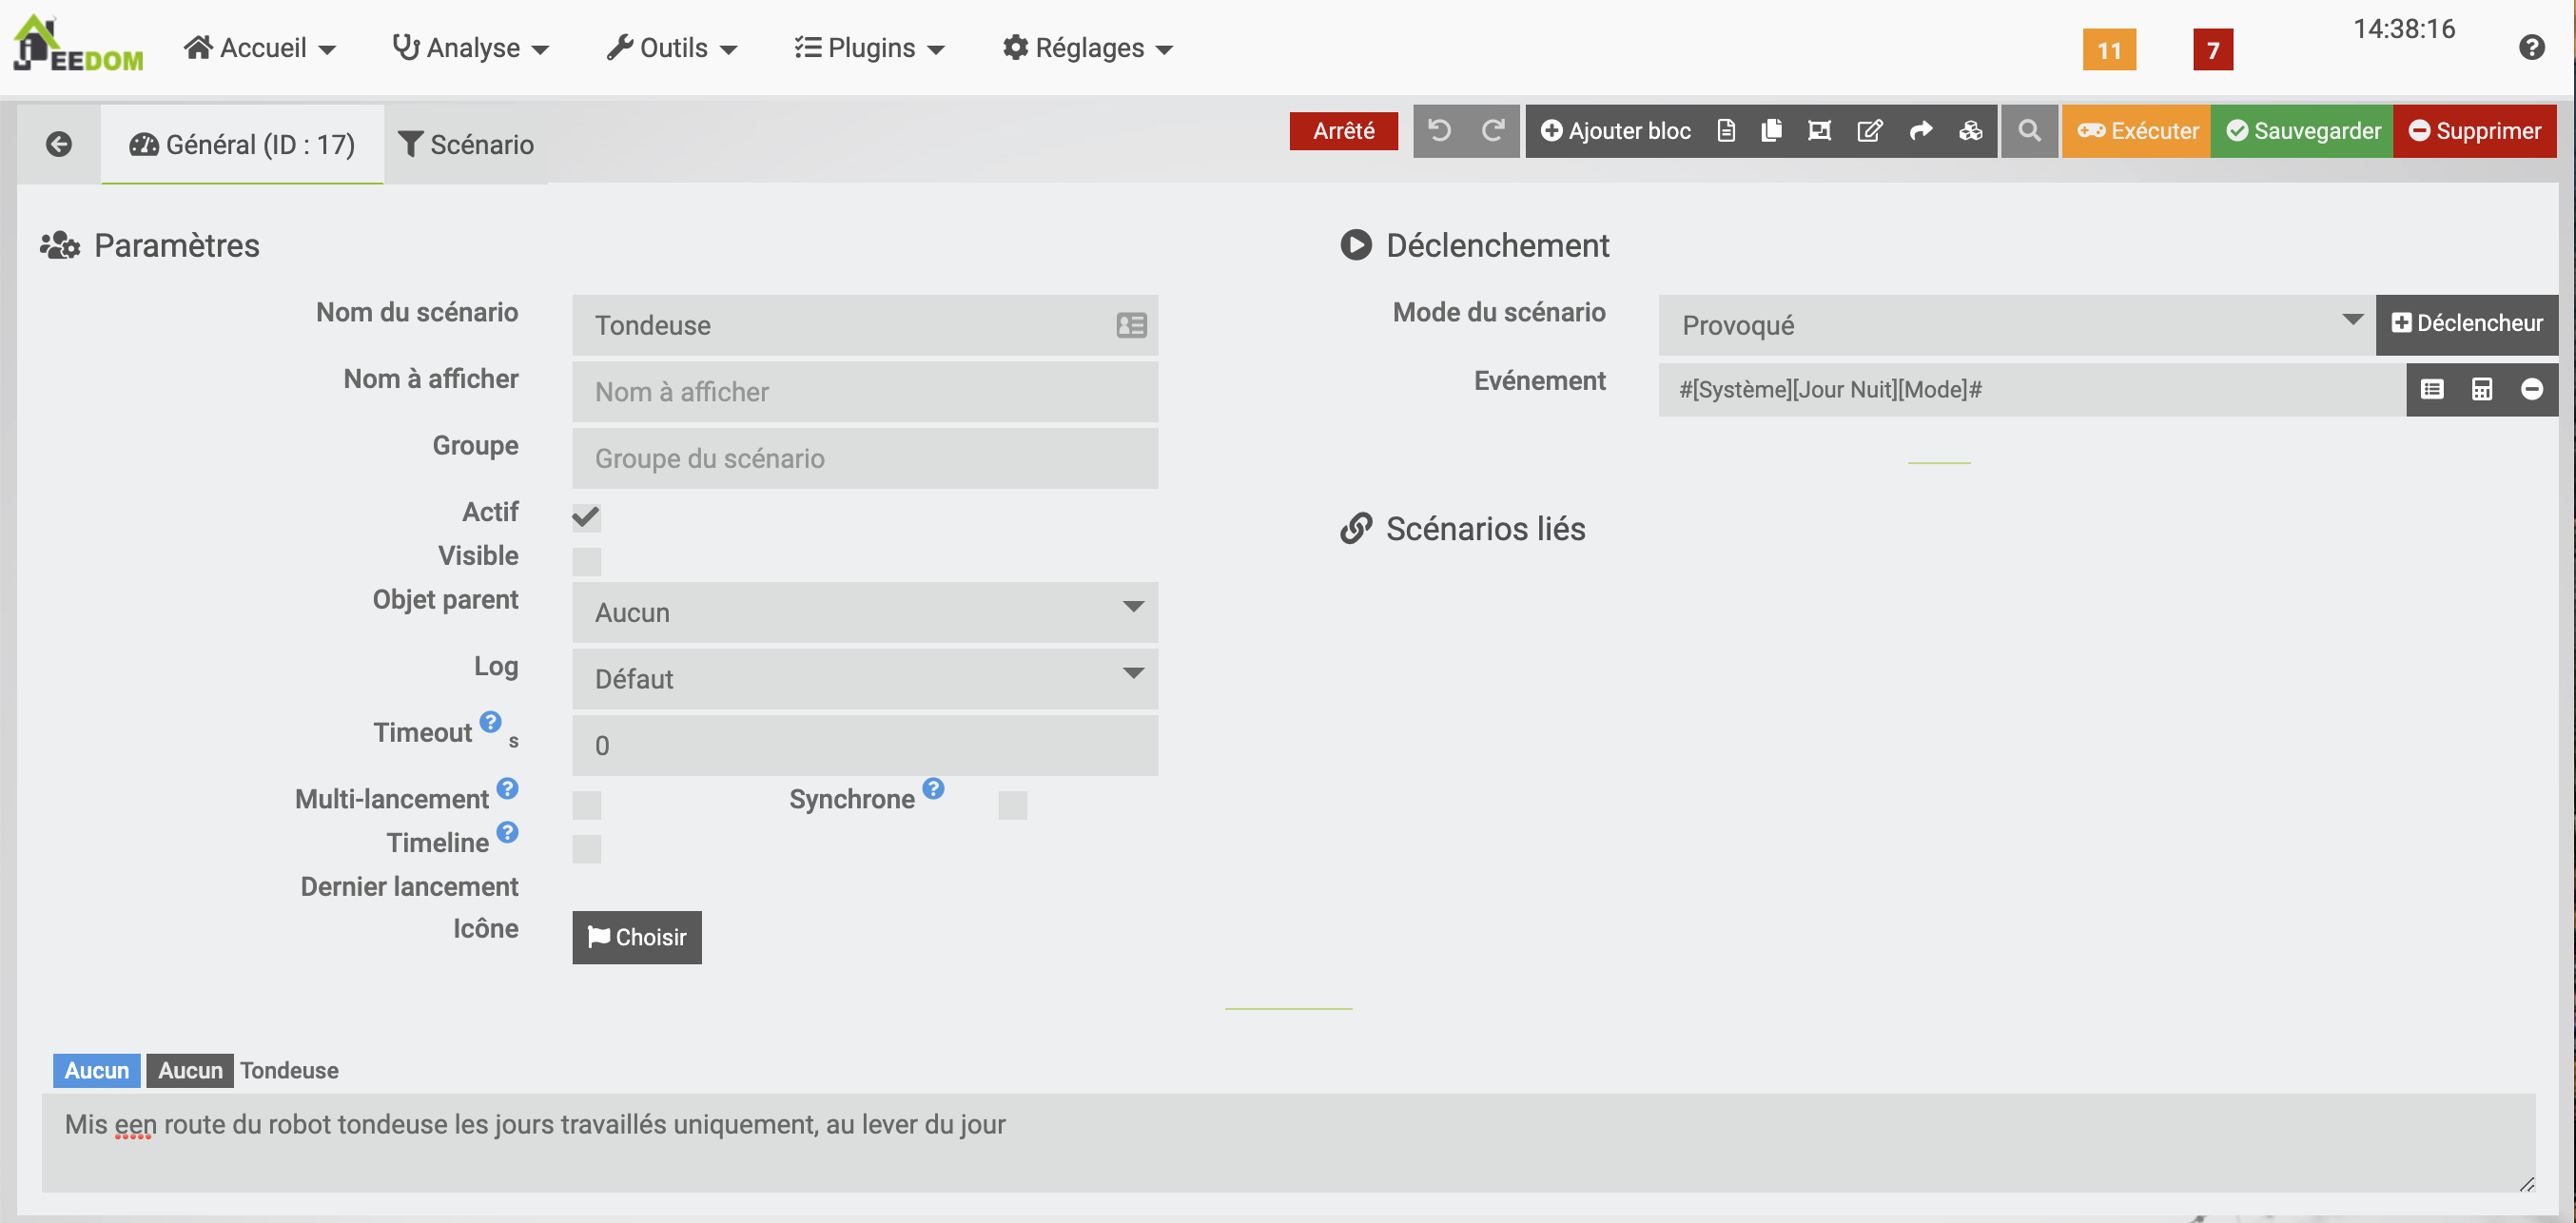Redo the last change
The width and height of the screenshot is (2576, 1223).
point(1493,131)
